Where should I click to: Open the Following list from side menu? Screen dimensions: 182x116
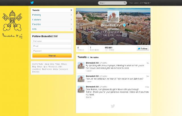(x=52, y=15)
